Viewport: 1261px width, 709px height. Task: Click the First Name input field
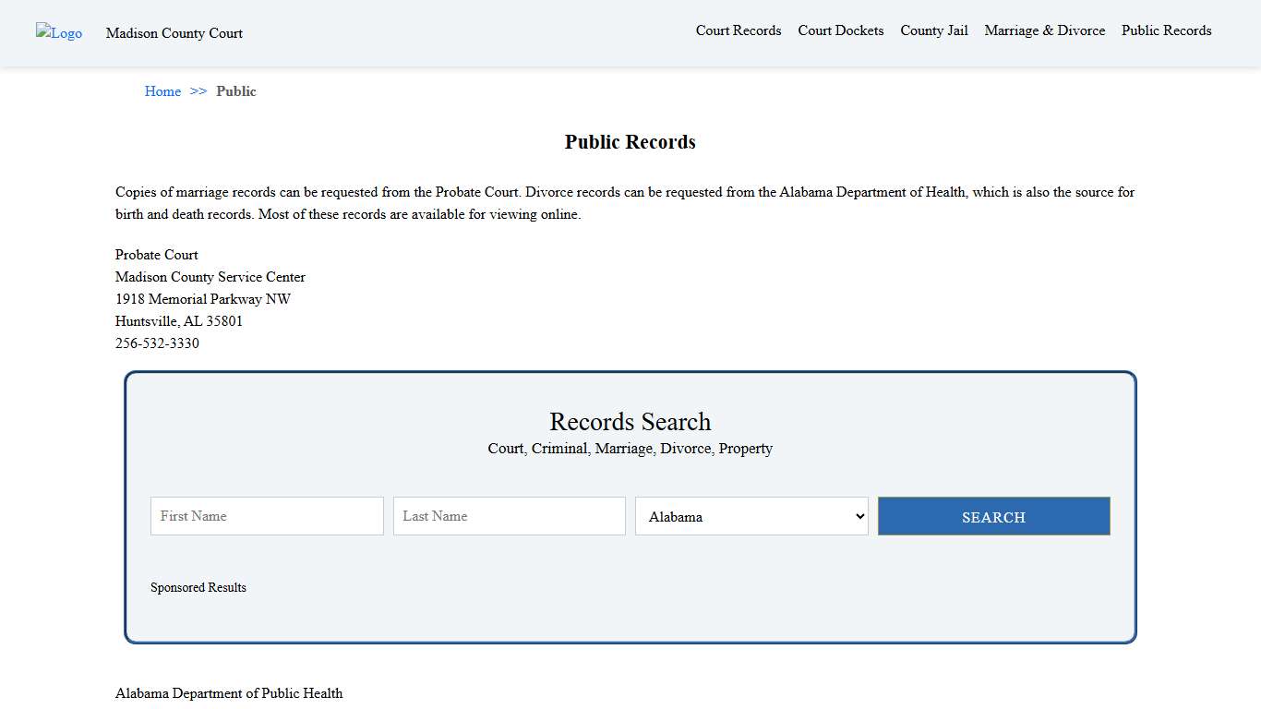[266, 516]
